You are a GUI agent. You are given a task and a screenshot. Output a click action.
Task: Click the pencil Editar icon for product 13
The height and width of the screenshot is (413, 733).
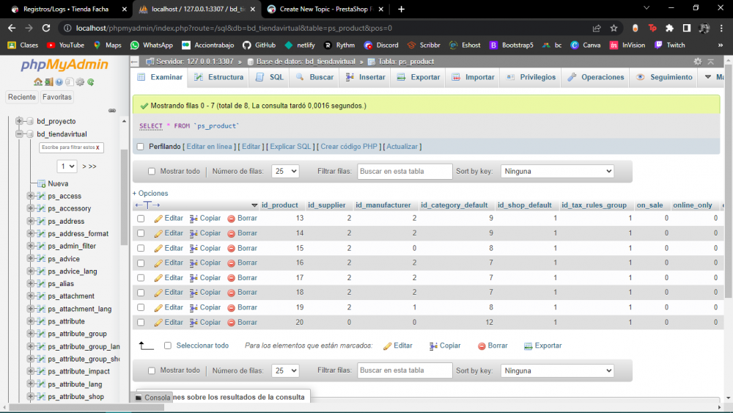coord(158,219)
